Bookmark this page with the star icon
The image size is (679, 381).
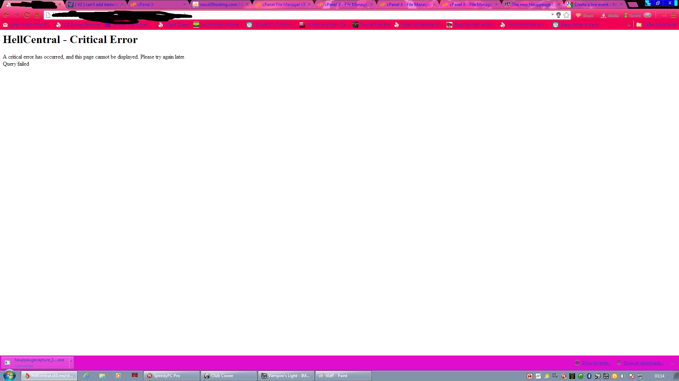pos(567,15)
